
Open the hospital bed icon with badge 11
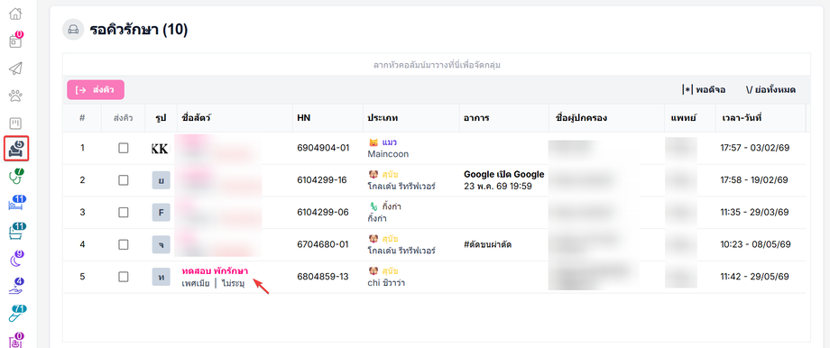16,203
